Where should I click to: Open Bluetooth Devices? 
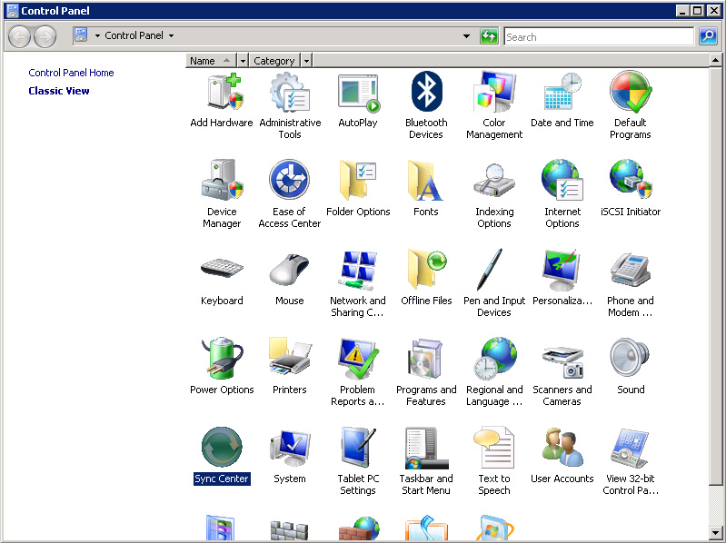tap(426, 105)
